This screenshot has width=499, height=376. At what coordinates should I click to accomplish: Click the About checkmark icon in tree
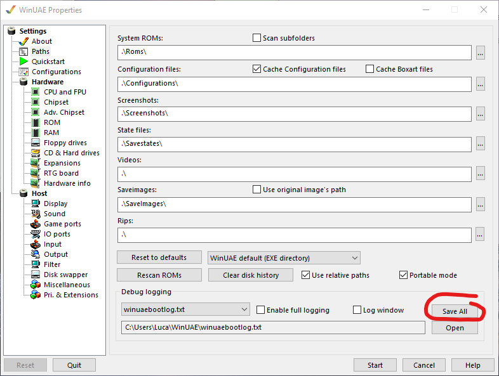click(x=23, y=41)
